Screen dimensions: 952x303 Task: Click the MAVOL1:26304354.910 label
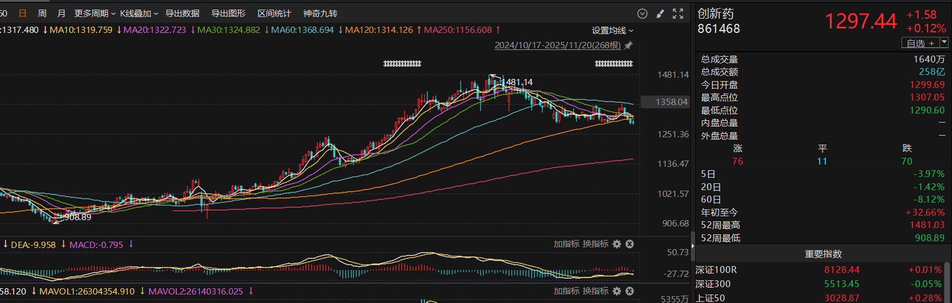[x=87, y=292]
